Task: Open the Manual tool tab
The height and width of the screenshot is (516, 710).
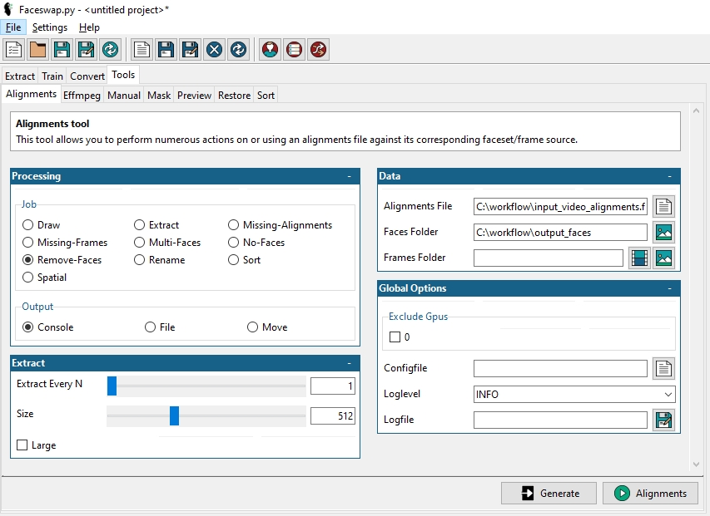Action: point(124,96)
